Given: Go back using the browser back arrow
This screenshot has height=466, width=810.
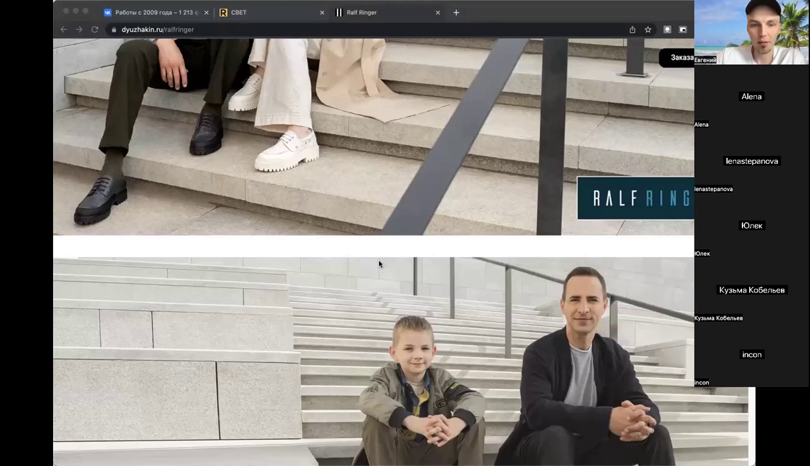Looking at the screenshot, I should tap(64, 30).
